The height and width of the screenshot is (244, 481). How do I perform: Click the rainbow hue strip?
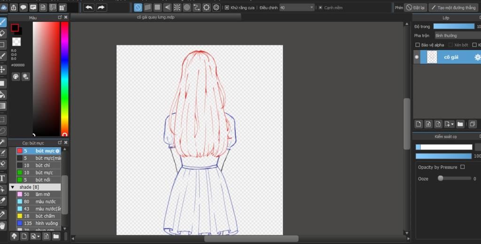[x=64, y=79]
